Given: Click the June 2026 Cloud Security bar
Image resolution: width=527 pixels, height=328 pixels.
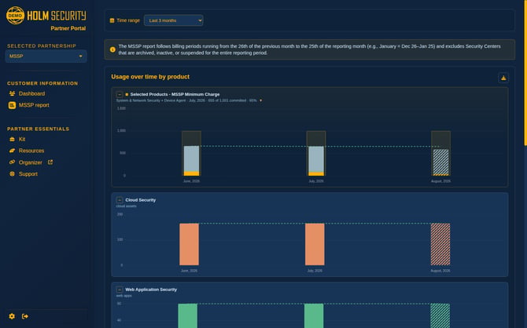Looking at the screenshot, I should pyautogui.click(x=190, y=244).
